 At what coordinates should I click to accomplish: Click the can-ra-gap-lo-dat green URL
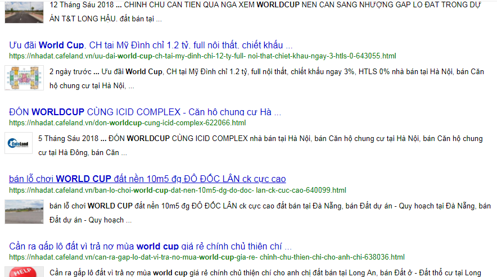click(x=206, y=257)
